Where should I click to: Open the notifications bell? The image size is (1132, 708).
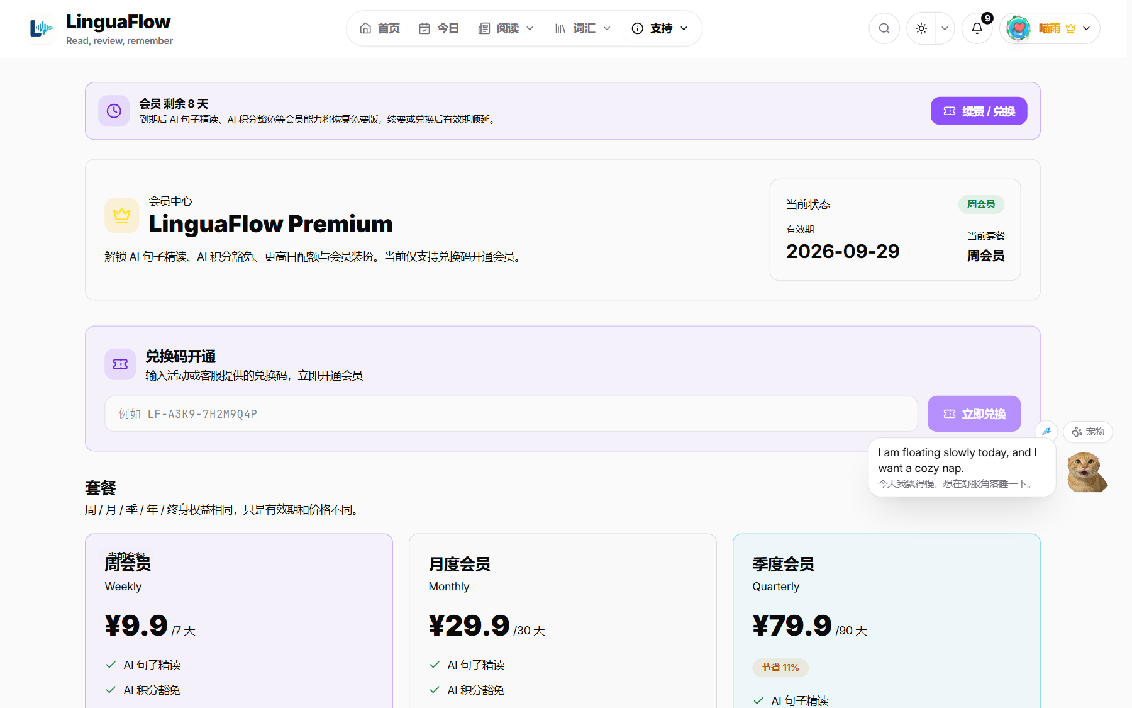977,28
